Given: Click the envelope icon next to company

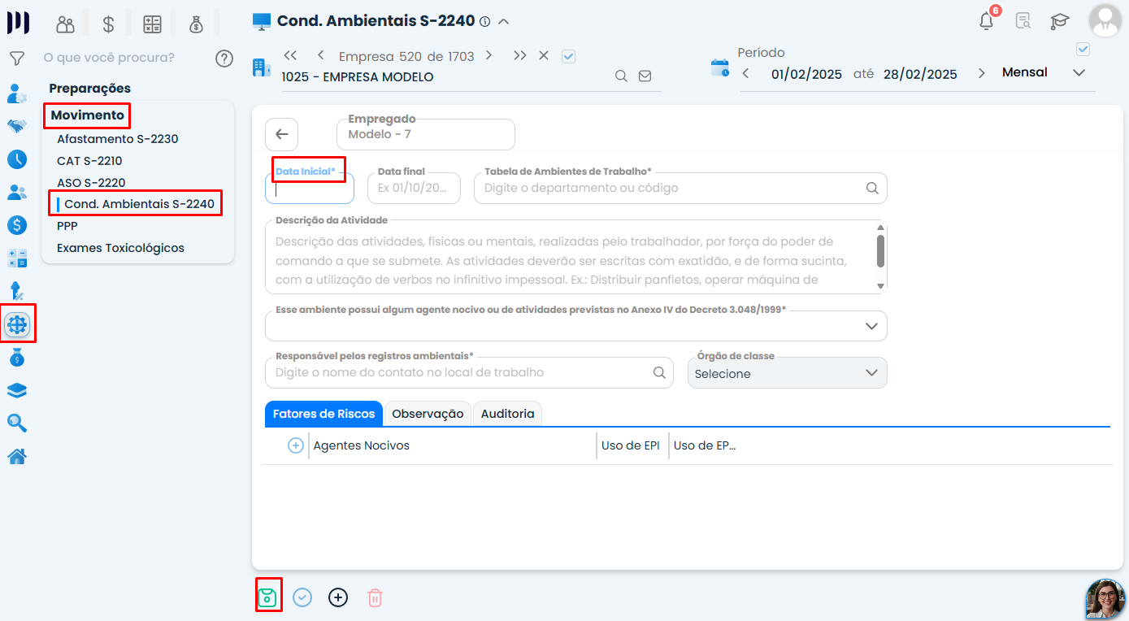Looking at the screenshot, I should pos(645,76).
